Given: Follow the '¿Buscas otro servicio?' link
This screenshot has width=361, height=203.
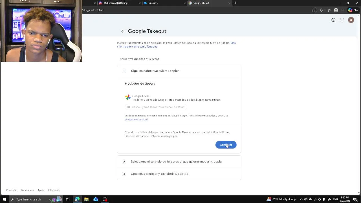Looking at the screenshot, I should (137, 120).
